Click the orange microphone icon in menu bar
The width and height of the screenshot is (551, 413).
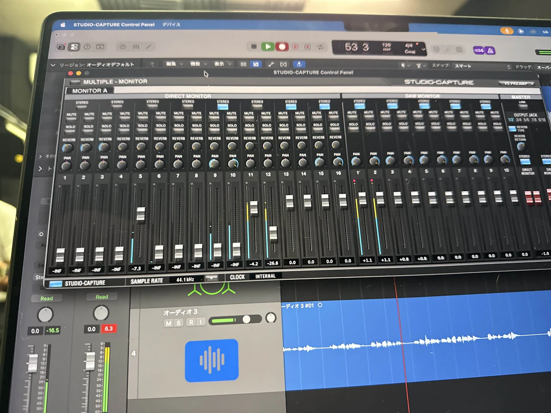coord(507,30)
